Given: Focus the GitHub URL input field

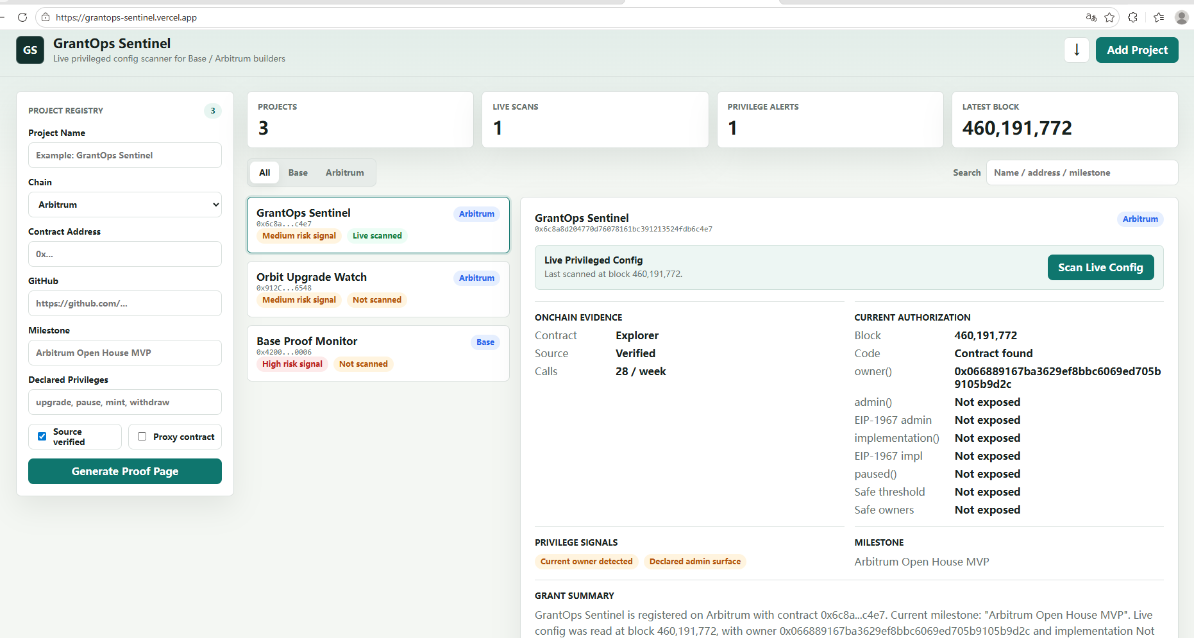Looking at the screenshot, I should tap(125, 303).
